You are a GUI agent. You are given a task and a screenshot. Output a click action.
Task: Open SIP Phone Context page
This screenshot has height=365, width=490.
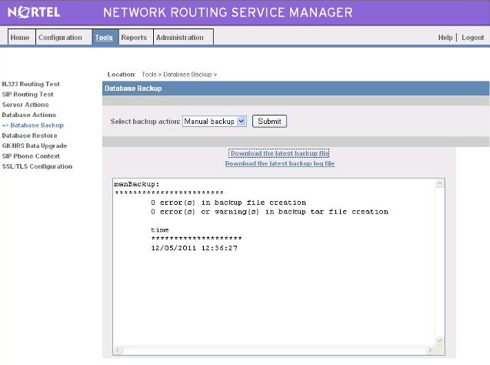tap(31, 156)
